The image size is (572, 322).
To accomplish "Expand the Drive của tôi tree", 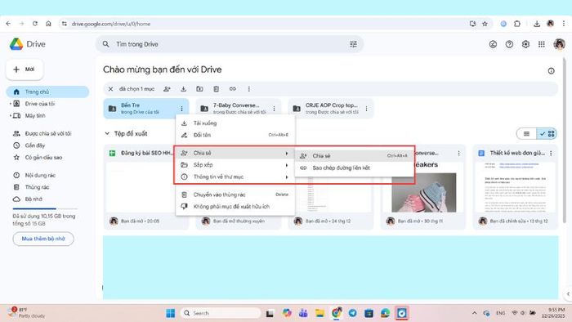I will (x=10, y=104).
